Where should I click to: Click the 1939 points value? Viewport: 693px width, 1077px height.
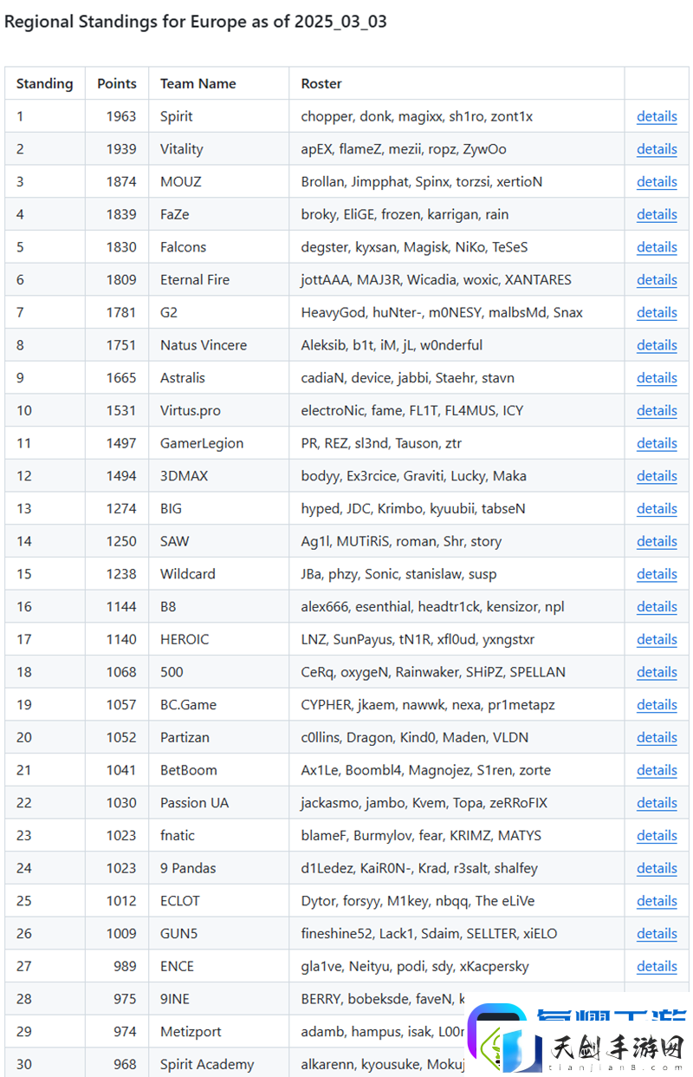click(121, 149)
